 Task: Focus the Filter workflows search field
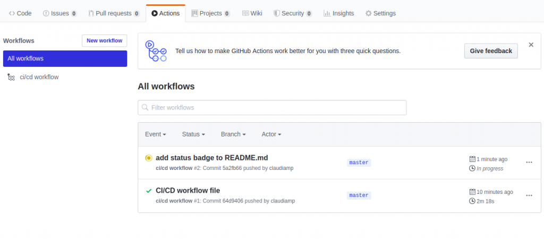[x=272, y=107]
